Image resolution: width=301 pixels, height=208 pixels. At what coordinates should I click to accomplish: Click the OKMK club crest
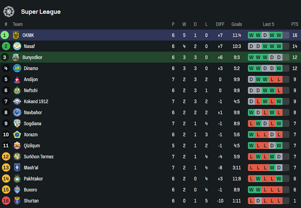tap(17, 35)
